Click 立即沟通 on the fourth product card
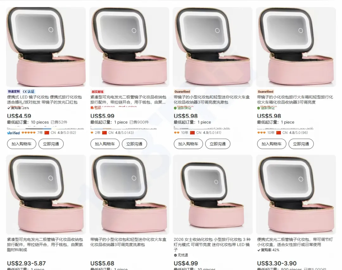The width and height of the screenshot is (342, 270). [x=301, y=144]
